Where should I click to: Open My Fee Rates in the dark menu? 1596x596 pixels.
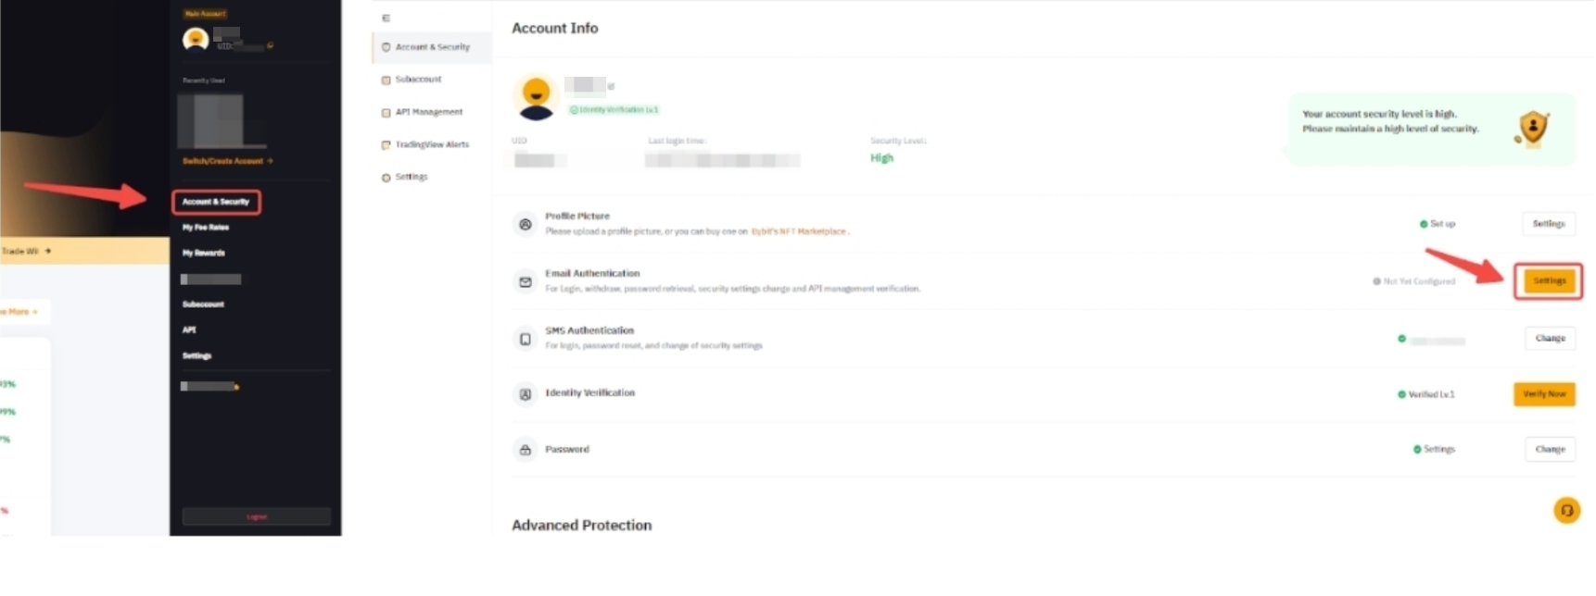(206, 227)
